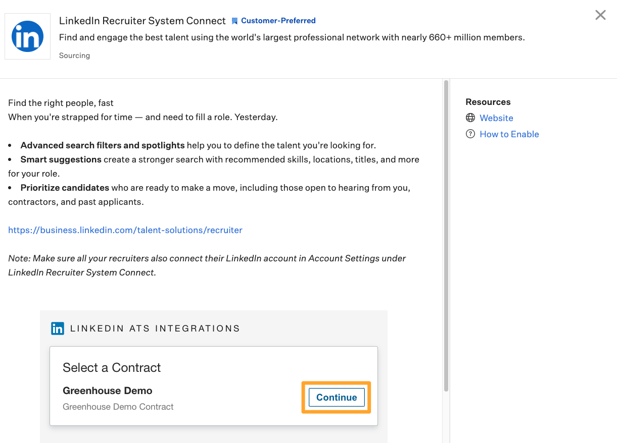Click the question mark icon beside How to Enable

470,134
